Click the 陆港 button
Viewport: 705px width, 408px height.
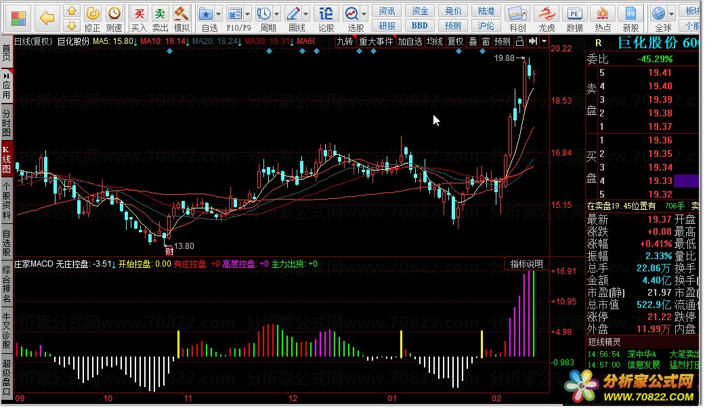(486, 11)
